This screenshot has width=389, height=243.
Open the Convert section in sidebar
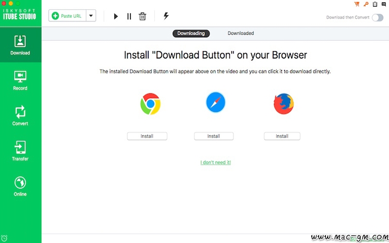20,116
